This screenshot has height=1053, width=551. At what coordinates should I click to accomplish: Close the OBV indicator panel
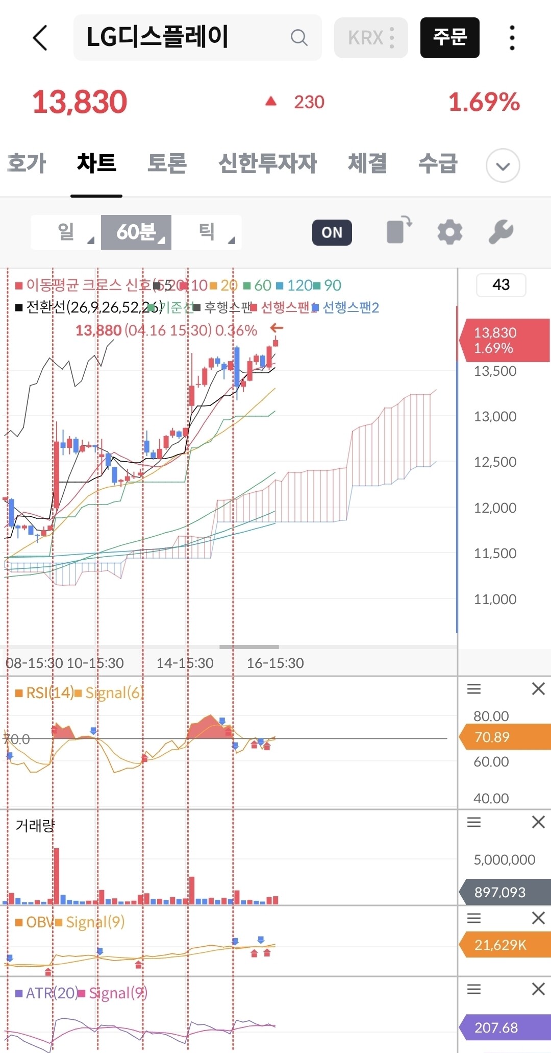[x=538, y=918]
